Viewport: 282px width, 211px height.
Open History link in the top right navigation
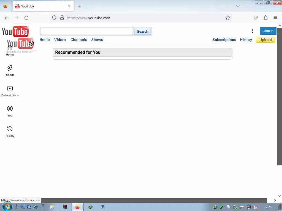246,40
